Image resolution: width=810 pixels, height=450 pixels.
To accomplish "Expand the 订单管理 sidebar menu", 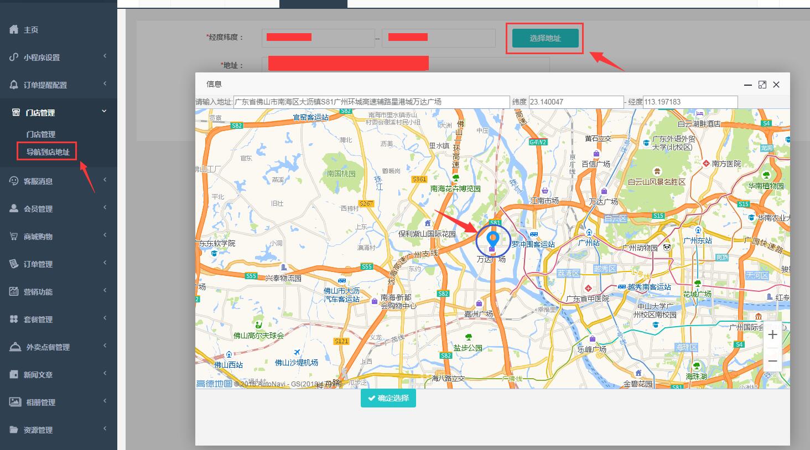I will (104, 263).
